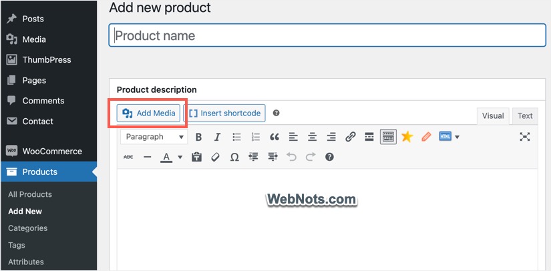Insert a bulleted list
Image resolution: width=551 pixels, height=271 pixels.
coord(236,137)
